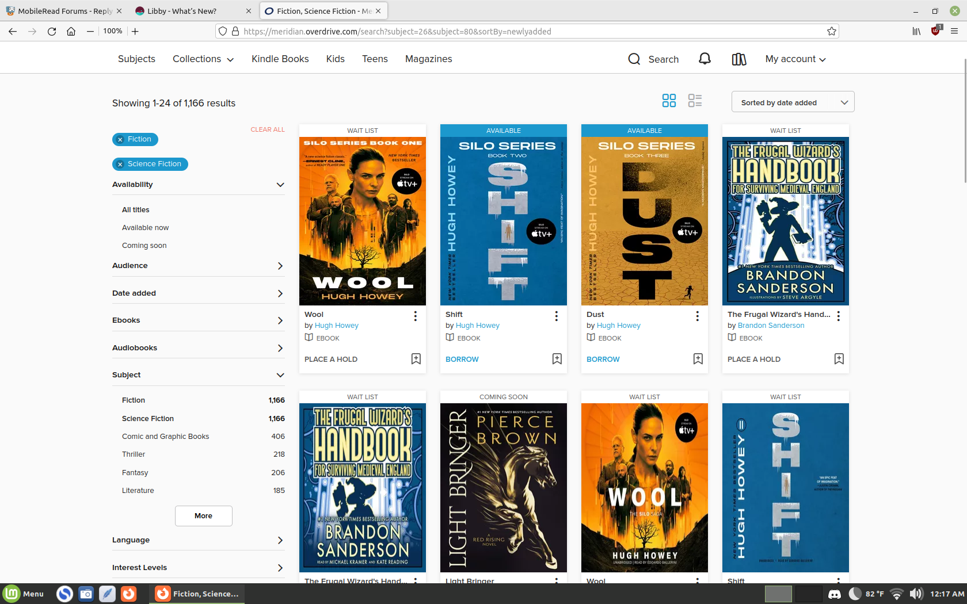Borrow the Dust ebook
The height and width of the screenshot is (604, 967).
(603, 360)
